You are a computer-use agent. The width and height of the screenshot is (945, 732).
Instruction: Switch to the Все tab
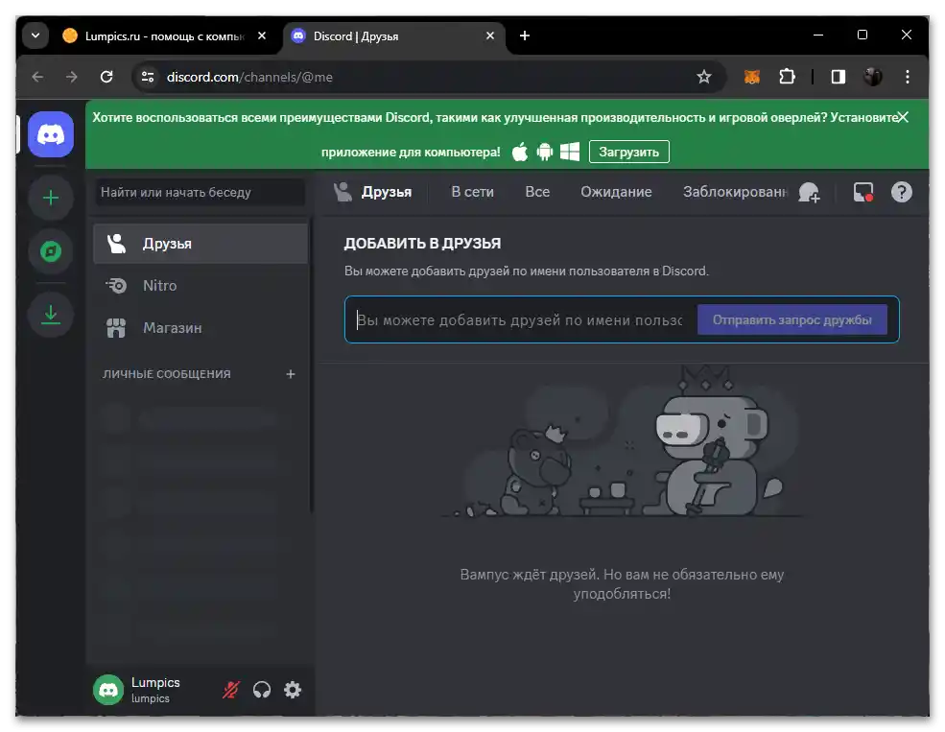click(537, 192)
